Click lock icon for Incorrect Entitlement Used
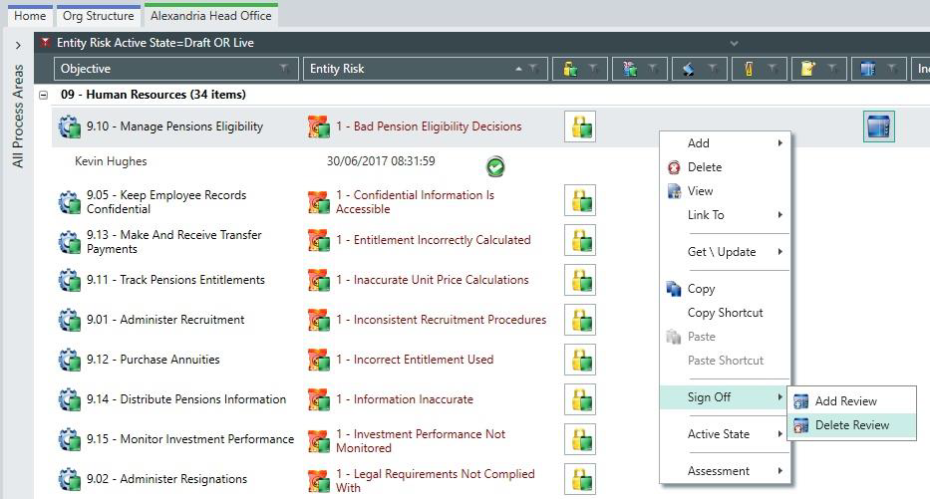Viewport: 930px width, 499px height. tap(580, 360)
